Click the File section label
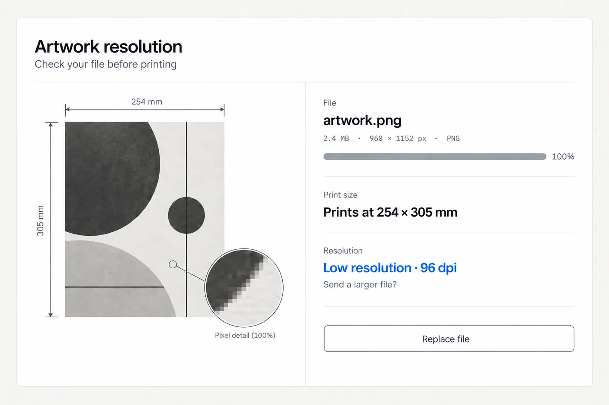 [x=330, y=103]
